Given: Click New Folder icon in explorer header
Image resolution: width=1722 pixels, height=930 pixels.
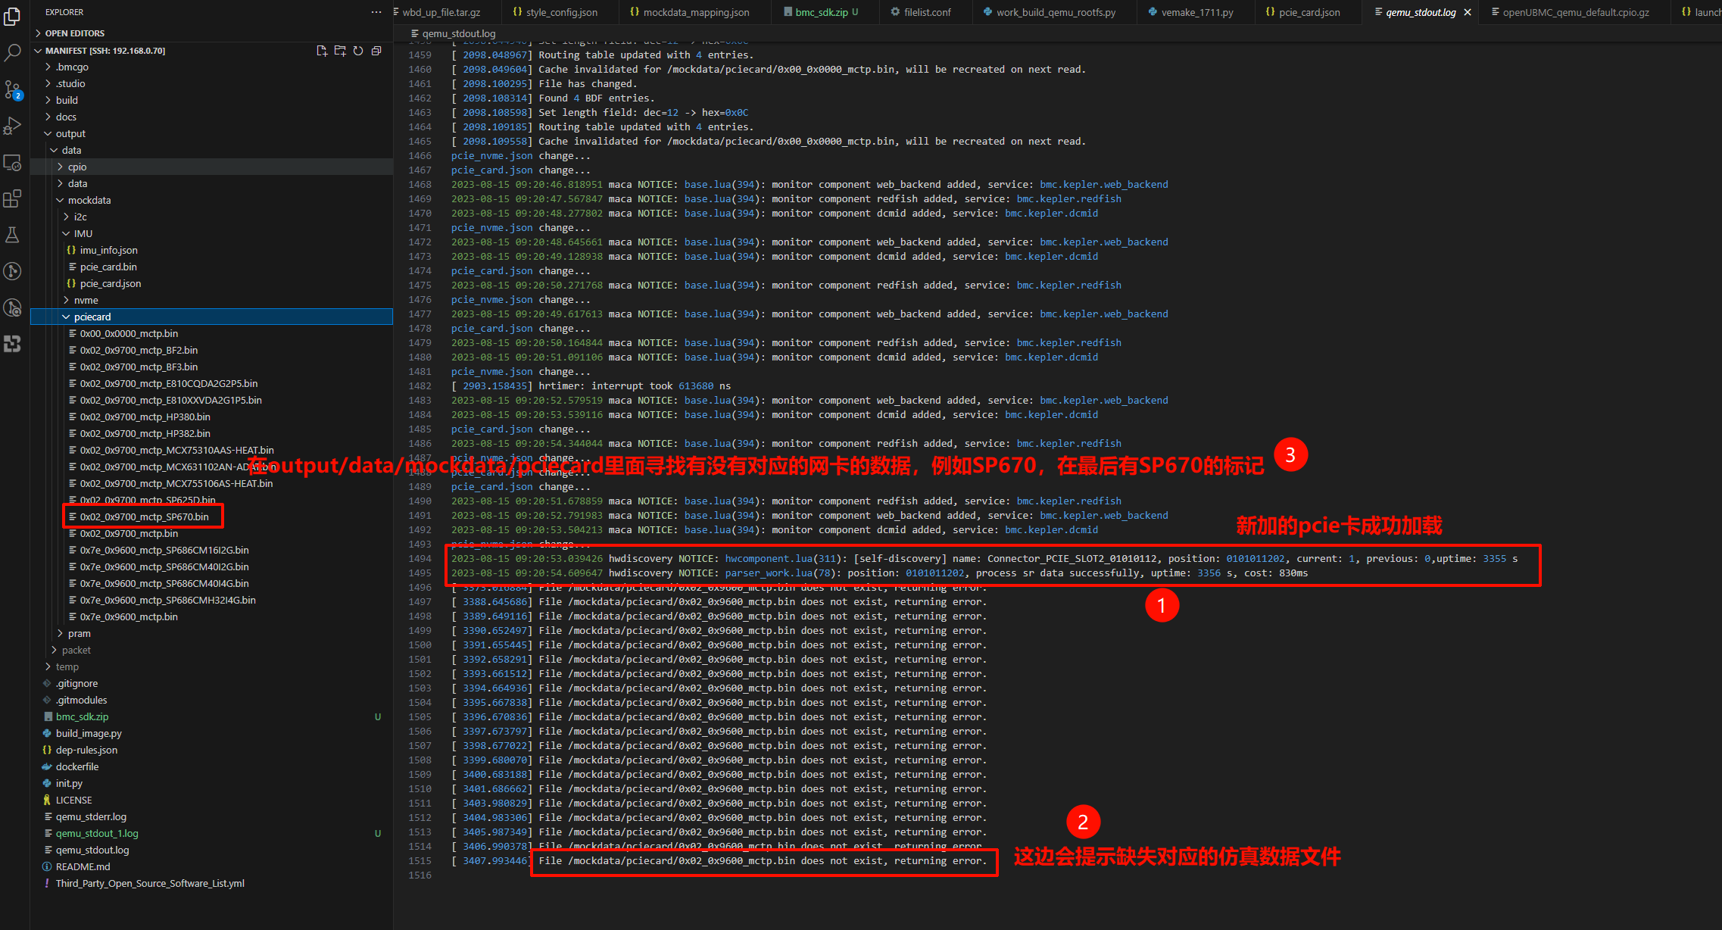Looking at the screenshot, I should coord(339,51).
